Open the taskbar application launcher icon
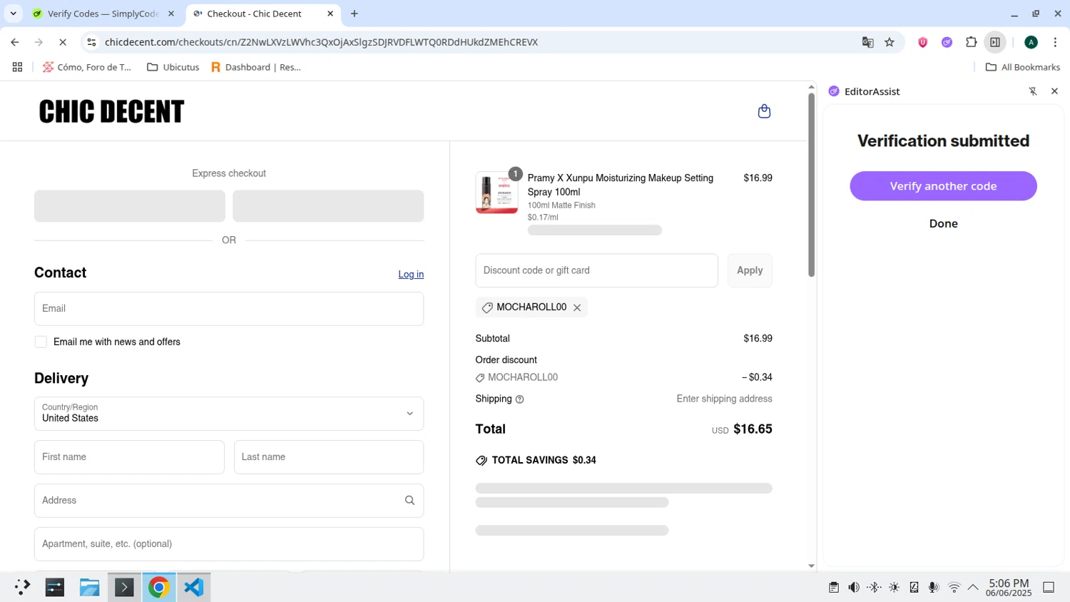This screenshot has width=1070, height=602. [22, 587]
